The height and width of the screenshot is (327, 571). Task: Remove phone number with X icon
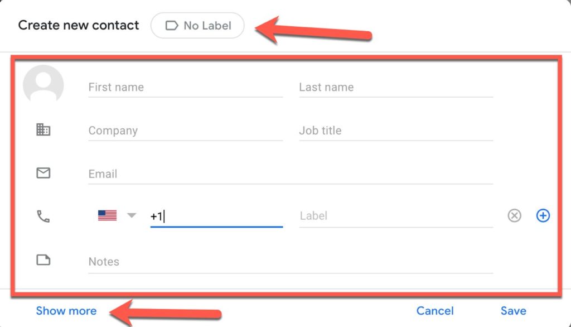514,215
